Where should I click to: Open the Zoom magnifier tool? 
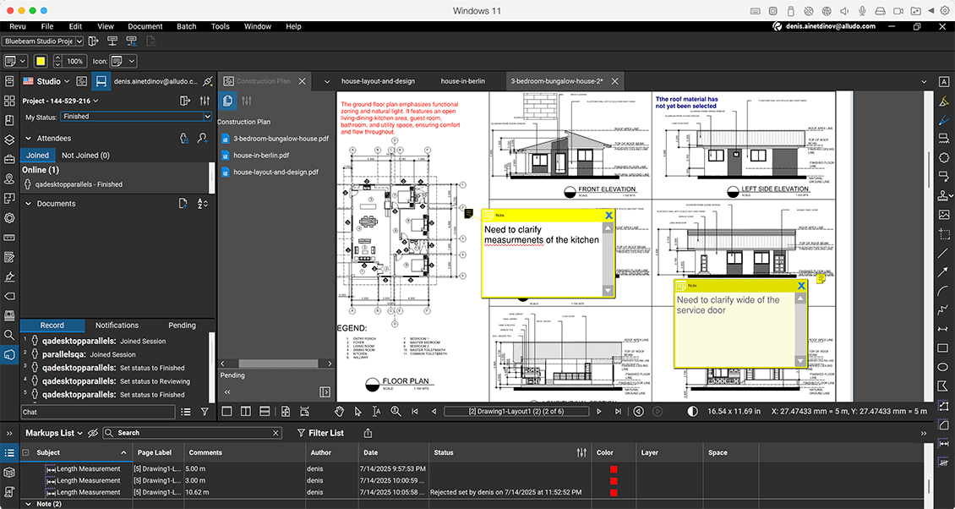pyautogui.click(x=396, y=412)
